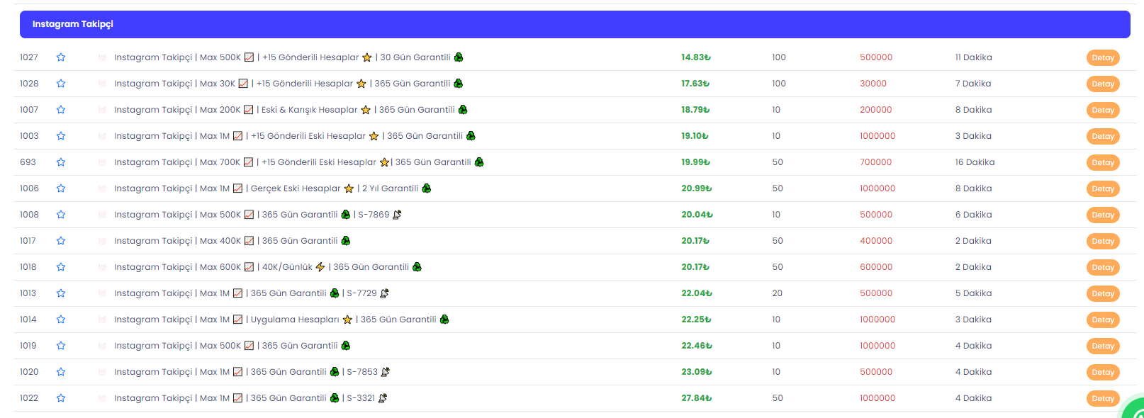Show Detay for 40K/Günlük service 1018
Image resolution: width=1144 pixels, height=418 pixels.
click(1103, 267)
